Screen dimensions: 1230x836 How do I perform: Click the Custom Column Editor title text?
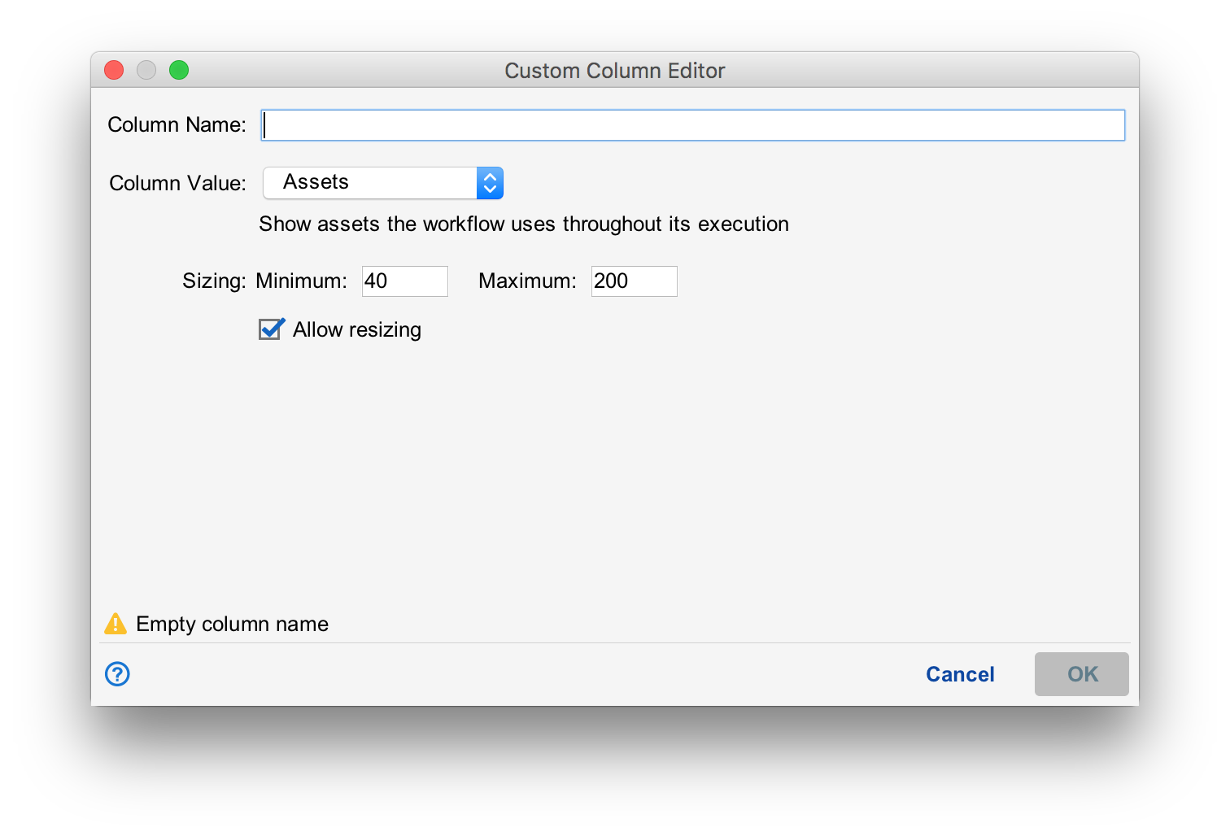point(614,71)
